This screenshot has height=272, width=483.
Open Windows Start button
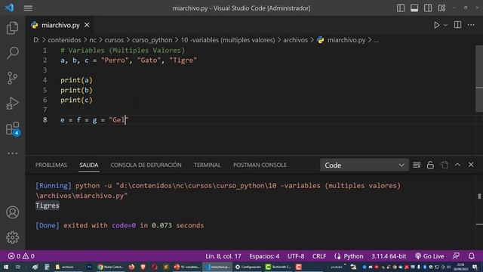6,267
